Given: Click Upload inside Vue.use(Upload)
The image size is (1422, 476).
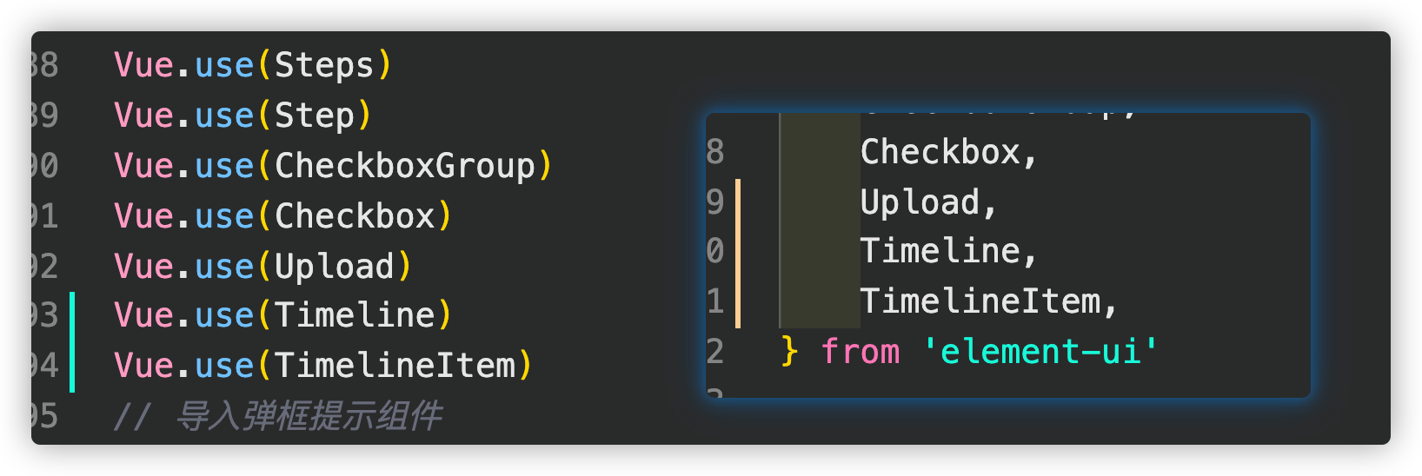Looking at the screenshot, I should tap(335, 267).
